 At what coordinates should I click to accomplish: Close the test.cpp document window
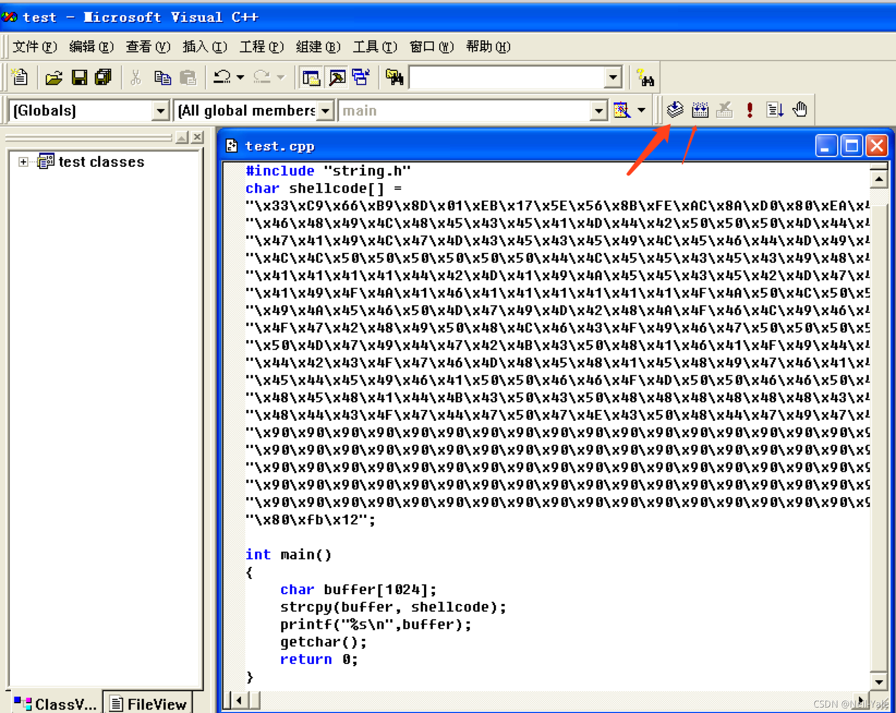coord(876,146)
